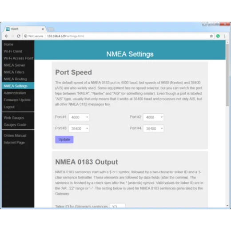Viewport: 231px width, 231px height.
Task: Click the address bar URL
Action: [65, 36]
